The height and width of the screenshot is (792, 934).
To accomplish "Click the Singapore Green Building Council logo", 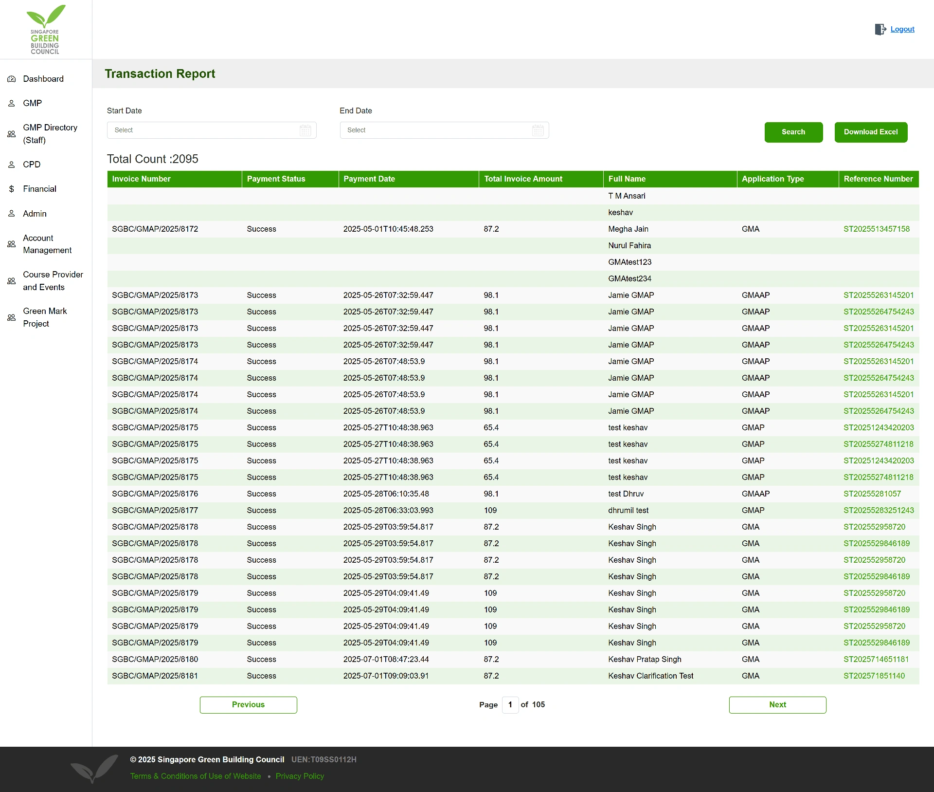I will (x=45, y=30).
